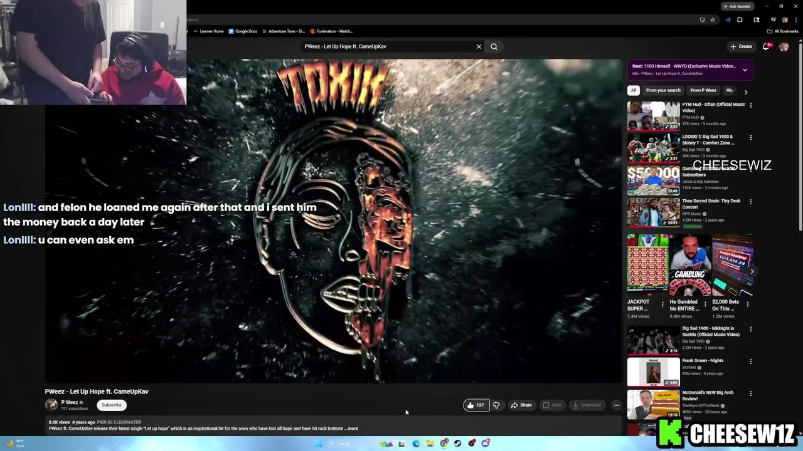Open the Big Sad 1900 Midnight in Seattle video
The image size is (803, 451).
click(653, 340)
